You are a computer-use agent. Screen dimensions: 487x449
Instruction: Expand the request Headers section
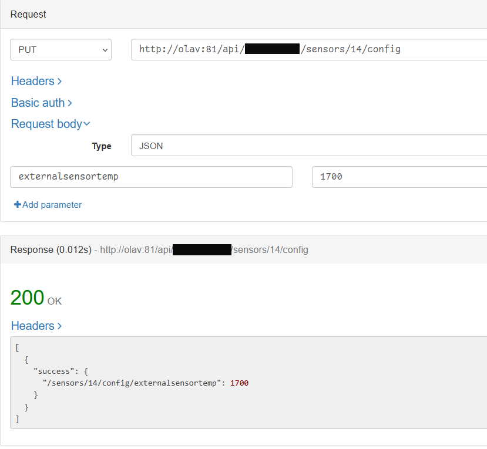pyautogui.click(x=36, y=81)
